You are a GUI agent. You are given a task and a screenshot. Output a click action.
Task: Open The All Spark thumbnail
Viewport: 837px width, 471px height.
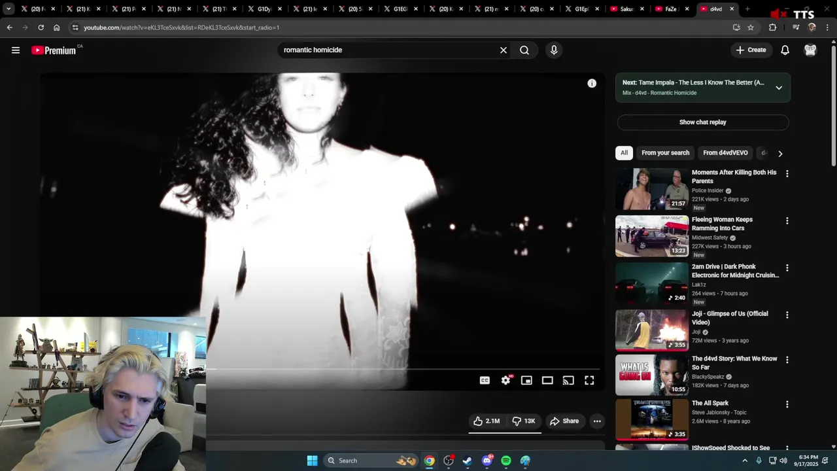click(x=652, y=420)
